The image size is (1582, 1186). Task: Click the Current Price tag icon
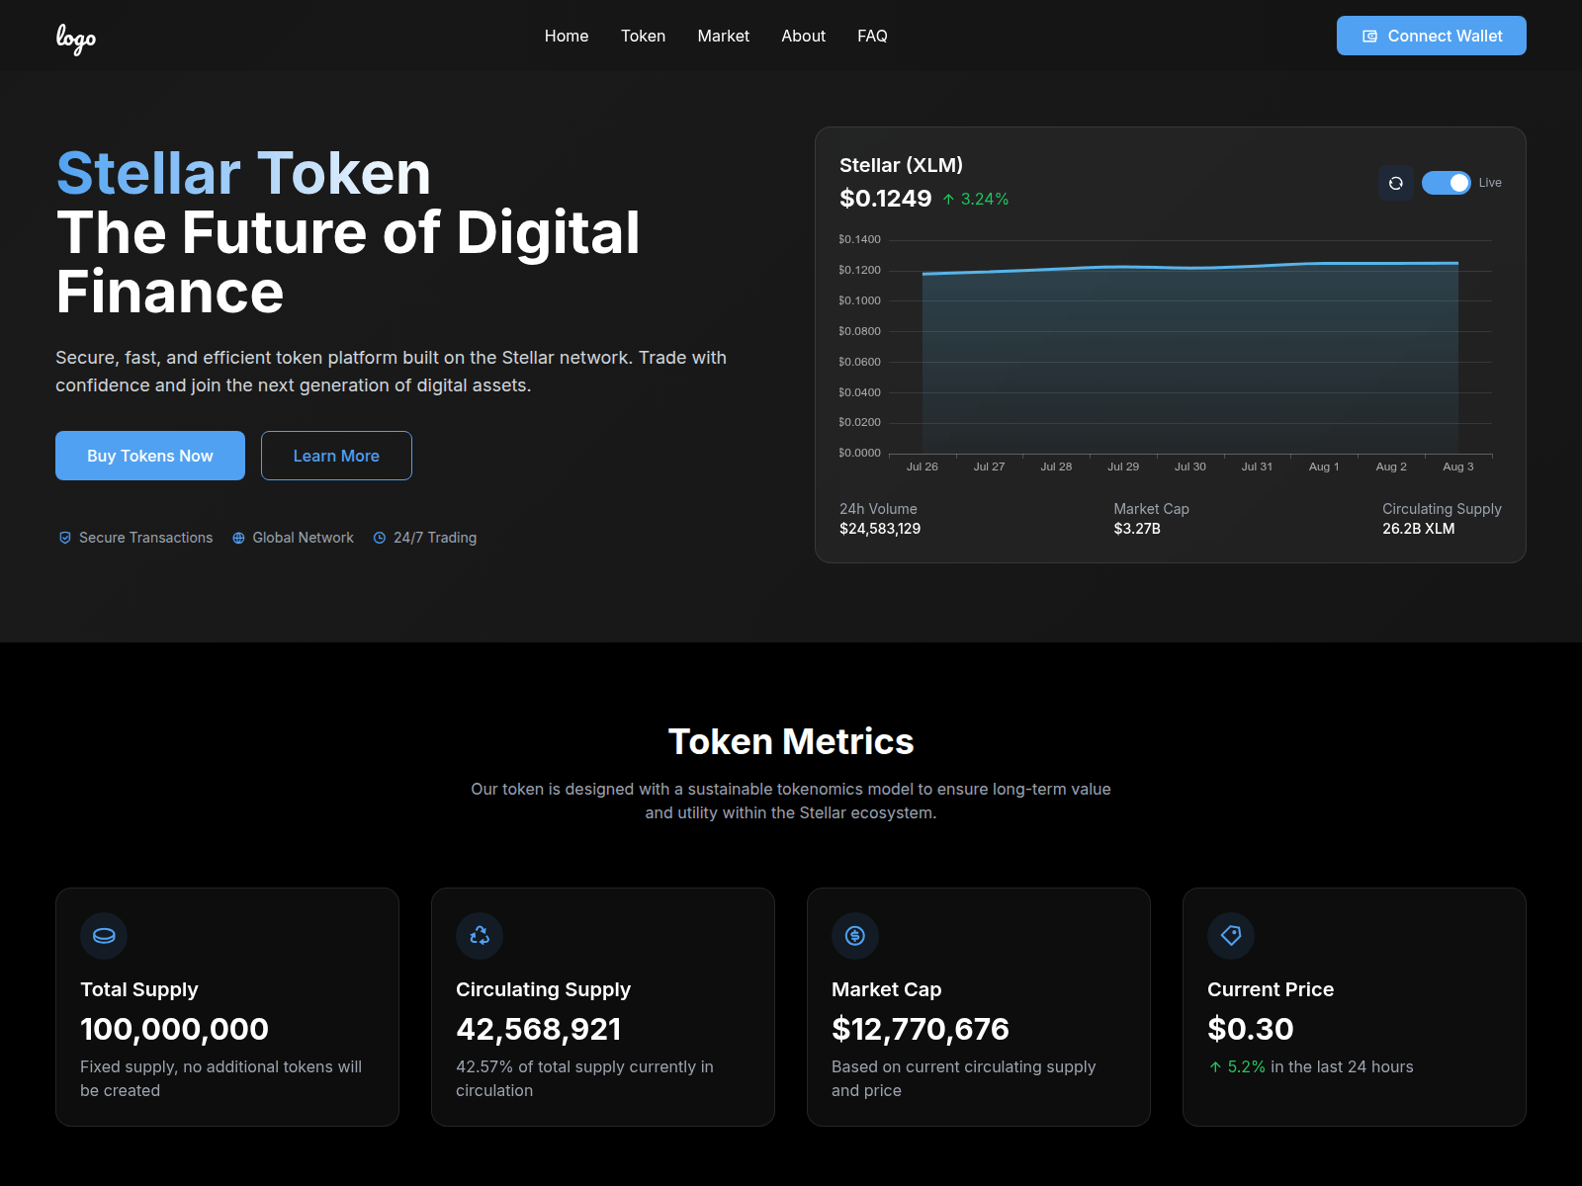click(x=1231, y=936)
